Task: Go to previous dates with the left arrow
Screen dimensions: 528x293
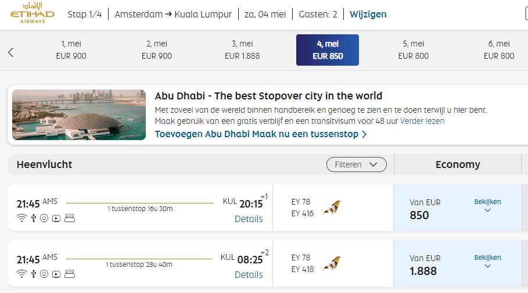Action: point(11,52)
